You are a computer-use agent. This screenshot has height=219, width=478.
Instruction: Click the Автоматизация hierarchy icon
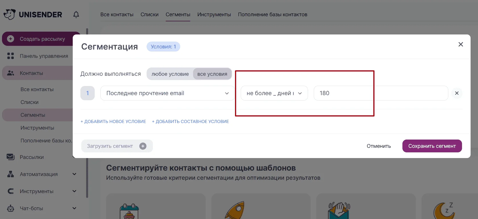pyautogui.click(x=11, y=174)
